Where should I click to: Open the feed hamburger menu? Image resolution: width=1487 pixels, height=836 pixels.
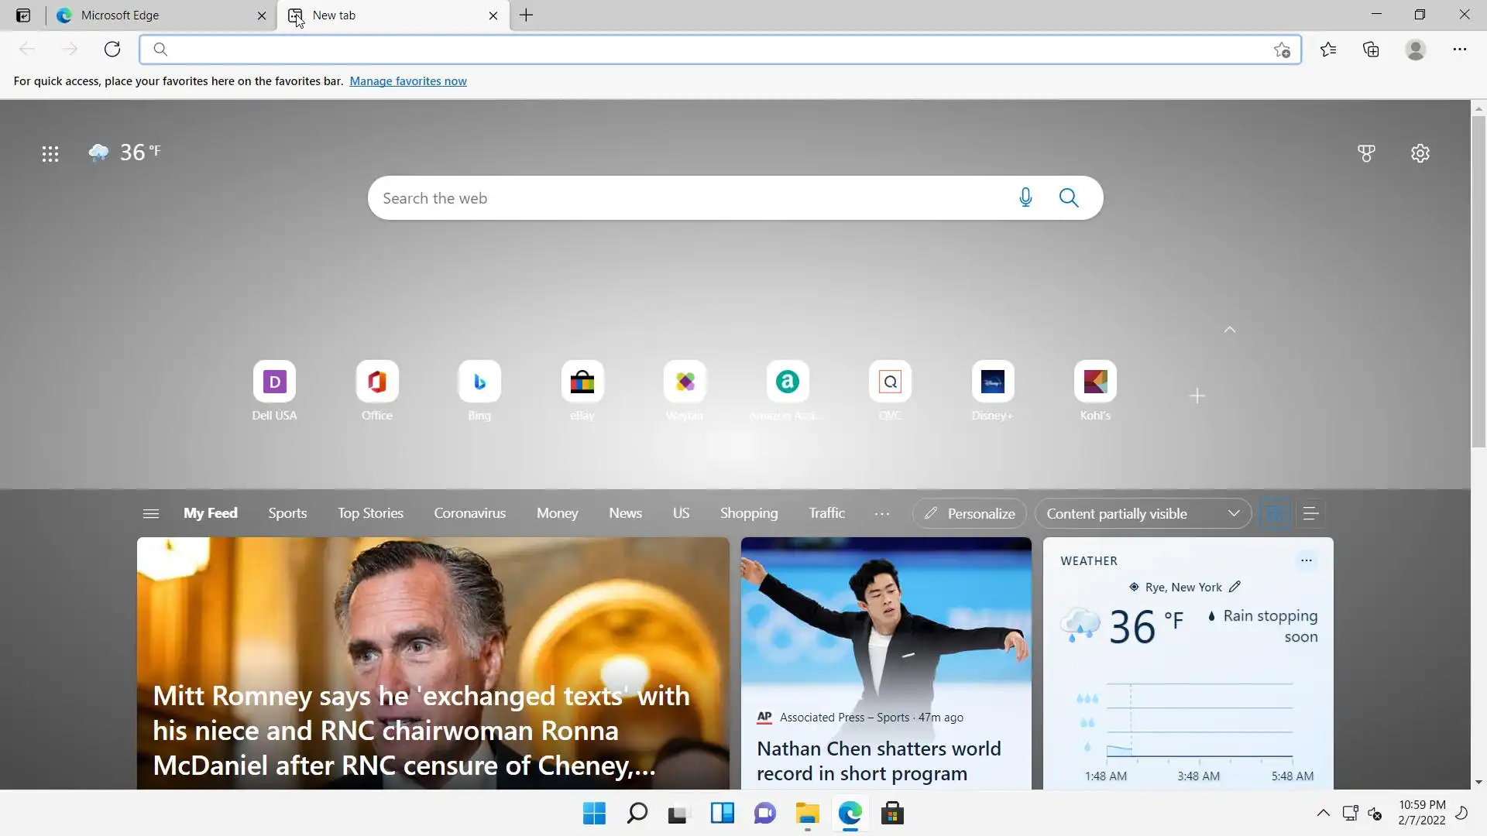151,514
